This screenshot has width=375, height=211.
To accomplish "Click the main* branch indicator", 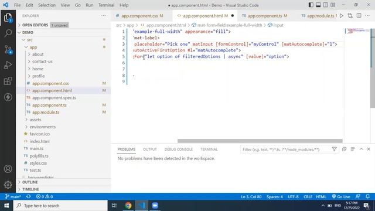I will pyautogui.click(x=13, y=197).
